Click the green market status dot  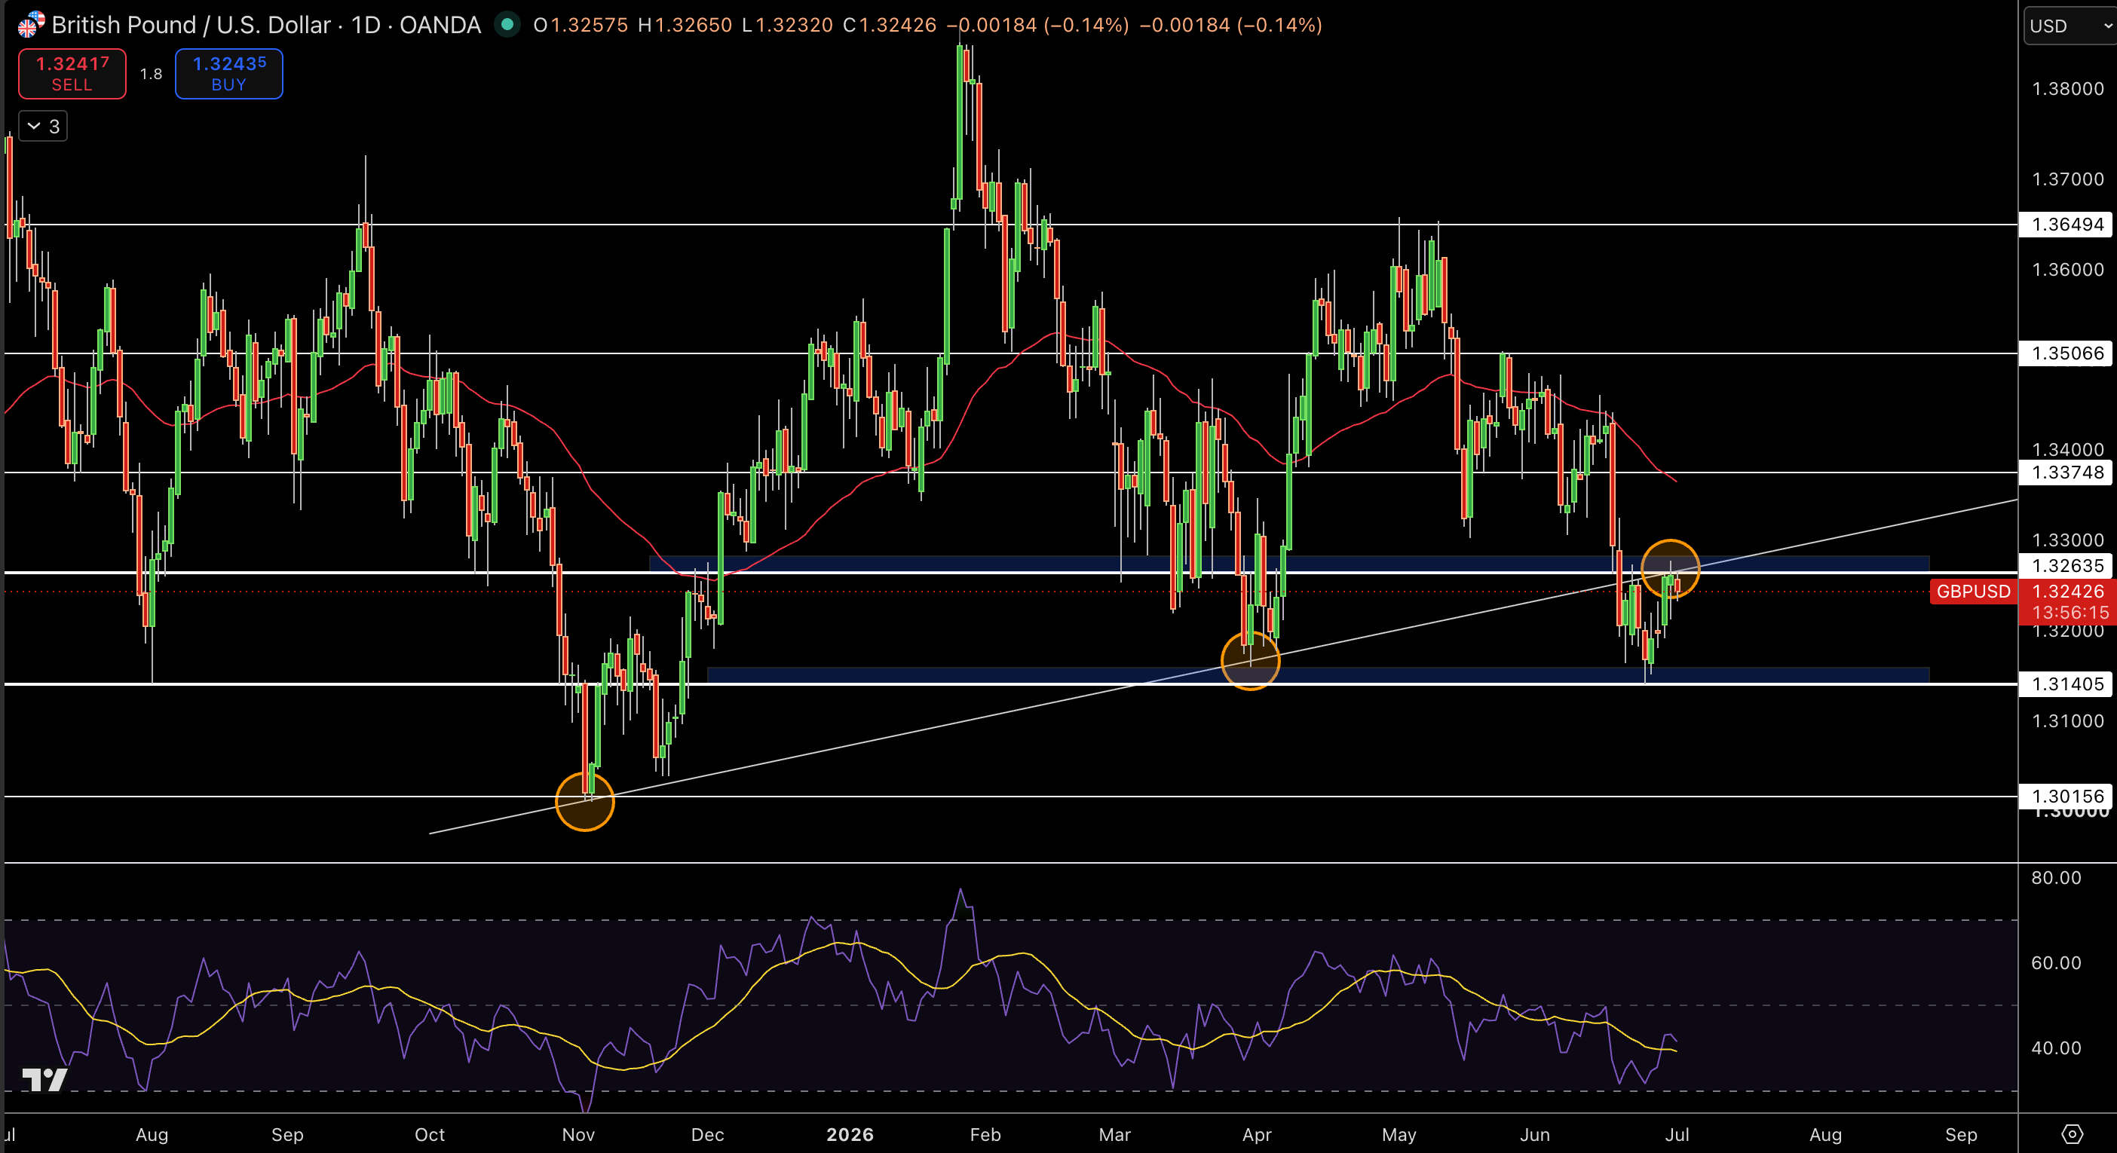(x=507, y=25)
